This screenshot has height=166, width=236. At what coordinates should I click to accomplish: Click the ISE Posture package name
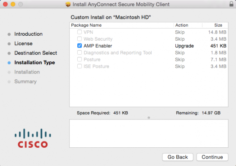point(96,66)
